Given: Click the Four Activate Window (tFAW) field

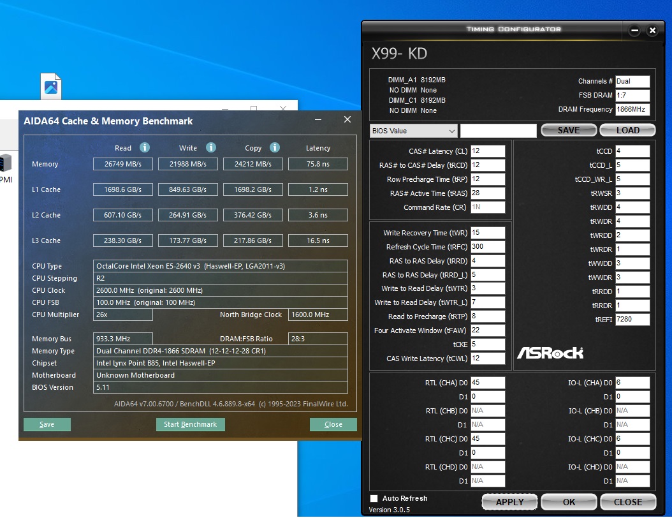Looking at the screenshot, I should [488, 330].
